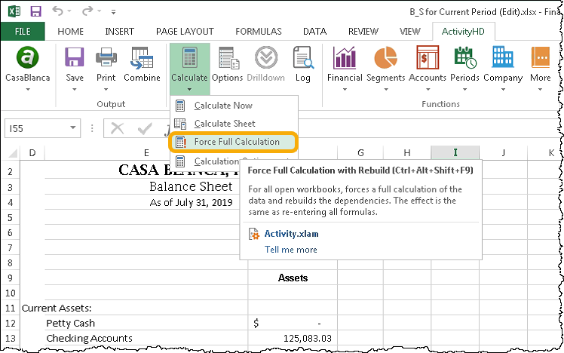Expand the CasaBlanca dropdown arrow
The height and width of the screenshot is (353, 564).
28,89
